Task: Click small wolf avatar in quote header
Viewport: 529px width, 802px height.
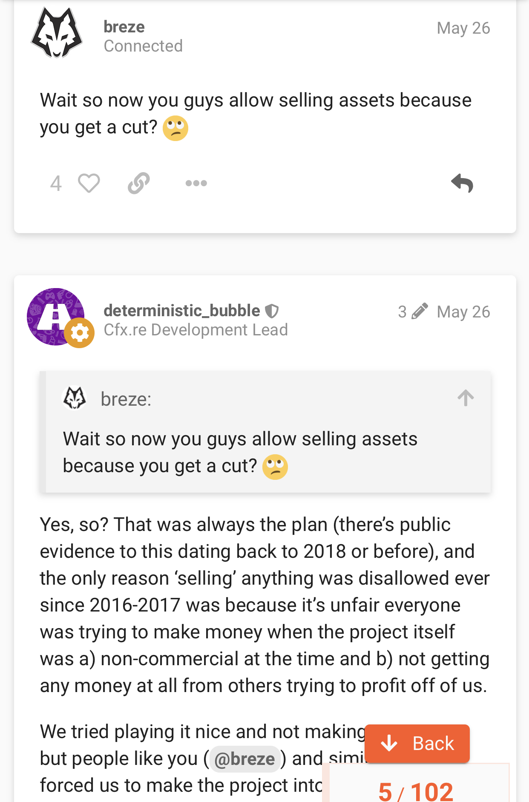Action: [x=75, y=398]
